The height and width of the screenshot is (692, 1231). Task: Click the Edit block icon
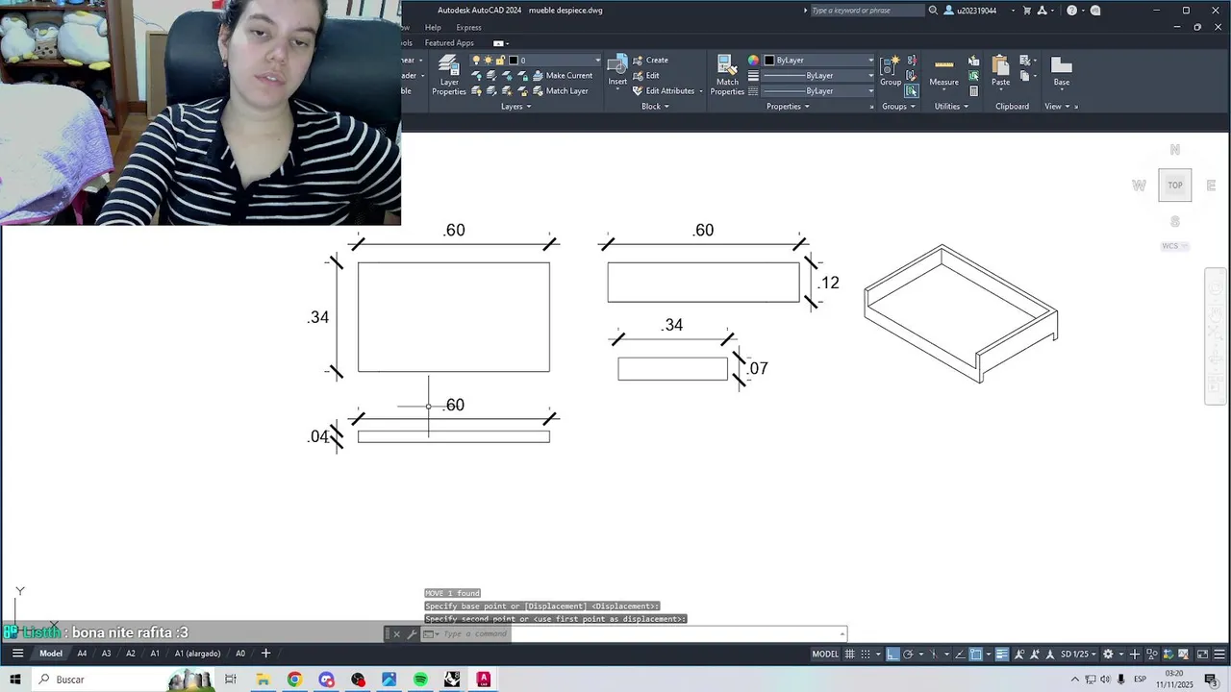click(638, 75)
